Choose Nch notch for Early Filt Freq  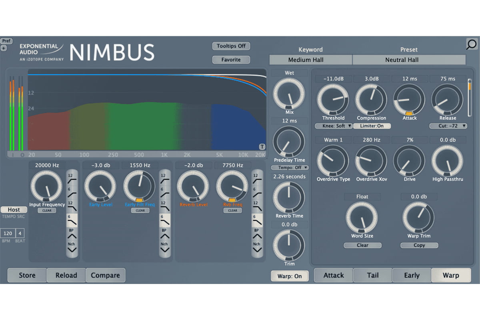point(165,247)
